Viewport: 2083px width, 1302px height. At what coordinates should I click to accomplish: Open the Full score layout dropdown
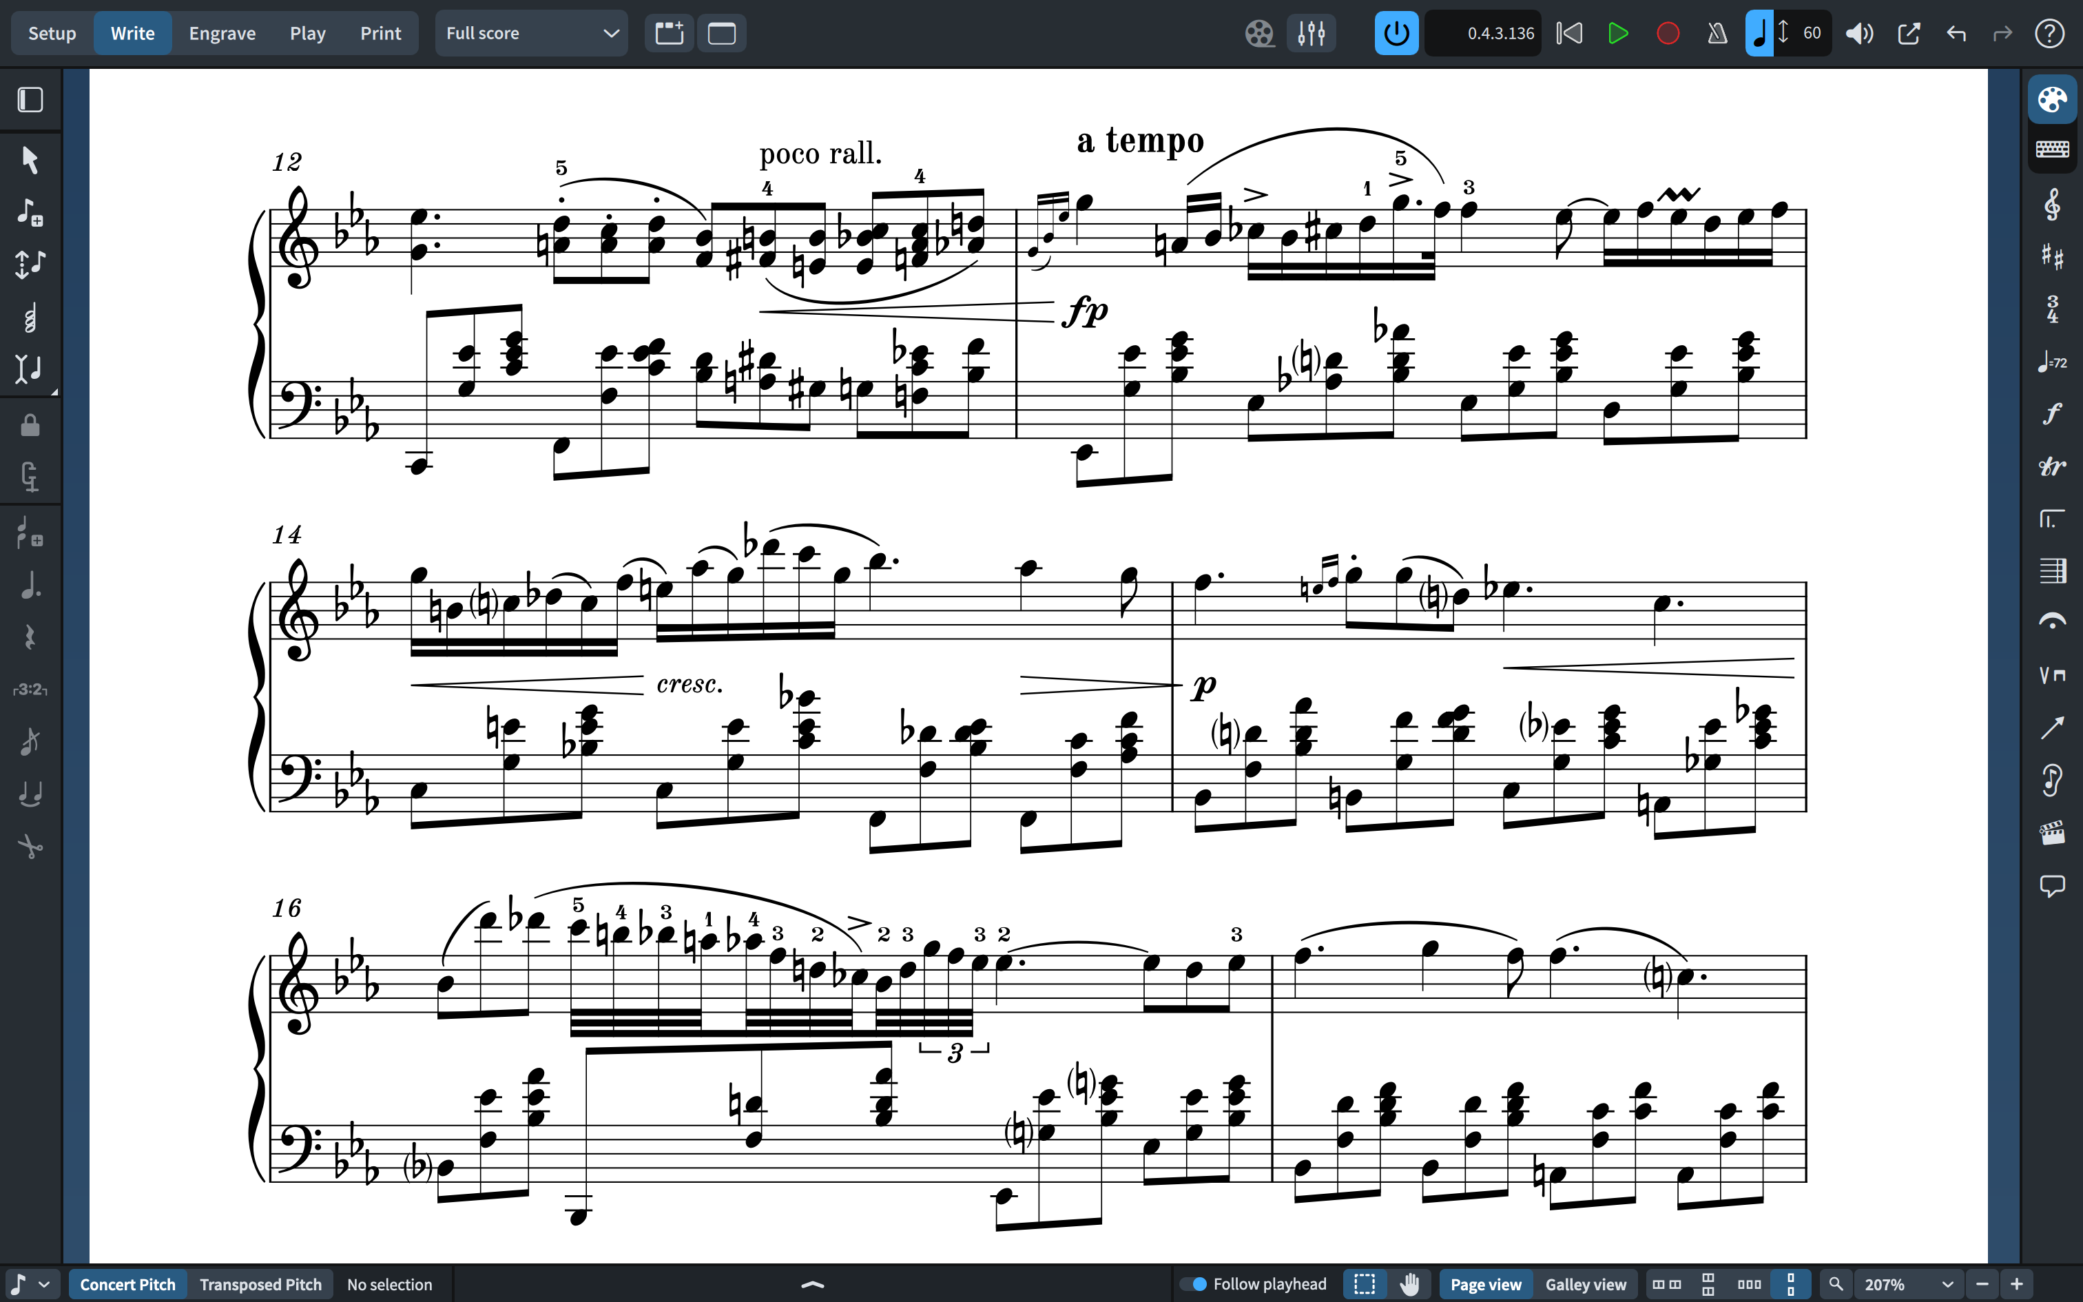[x=531, y=33]
